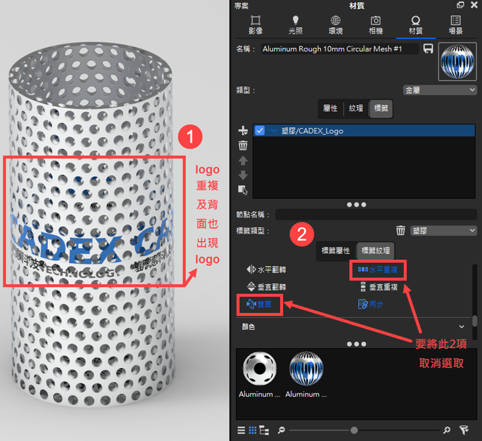Add a new label with plus icon
Viewport: 482px width, 441px height.
coord(243,131)
